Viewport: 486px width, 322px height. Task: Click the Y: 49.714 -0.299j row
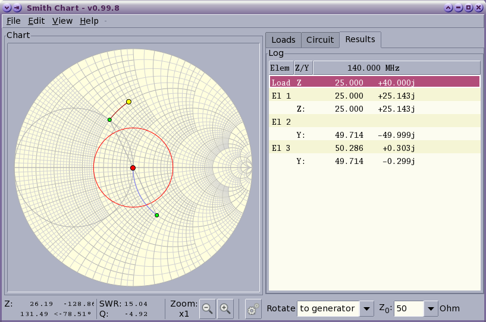374,161
